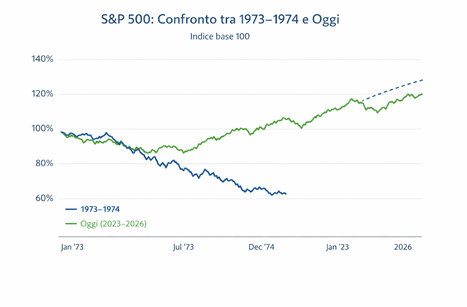The height and width of the screenshot is (307, 467).
Task: Click where both lines begin on the left
Action: 61,132
